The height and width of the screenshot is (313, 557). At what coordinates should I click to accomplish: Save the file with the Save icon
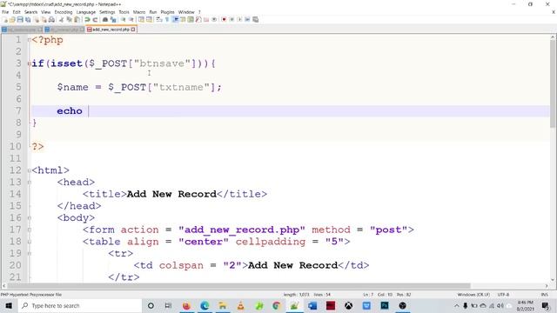pyautogui.click(x=20, y=19)
